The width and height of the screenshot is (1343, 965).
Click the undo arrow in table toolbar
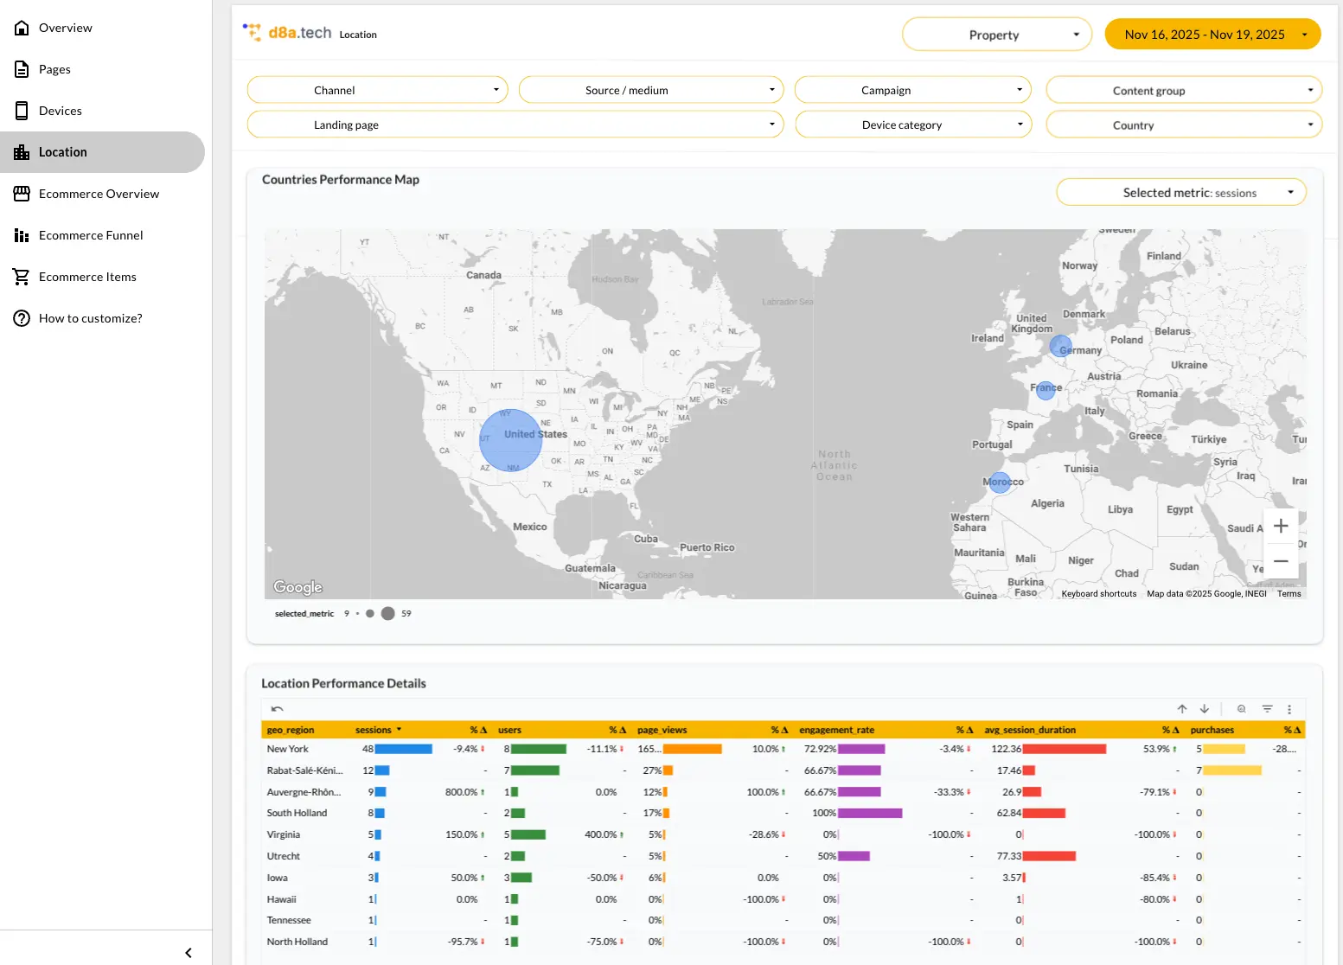277,709
